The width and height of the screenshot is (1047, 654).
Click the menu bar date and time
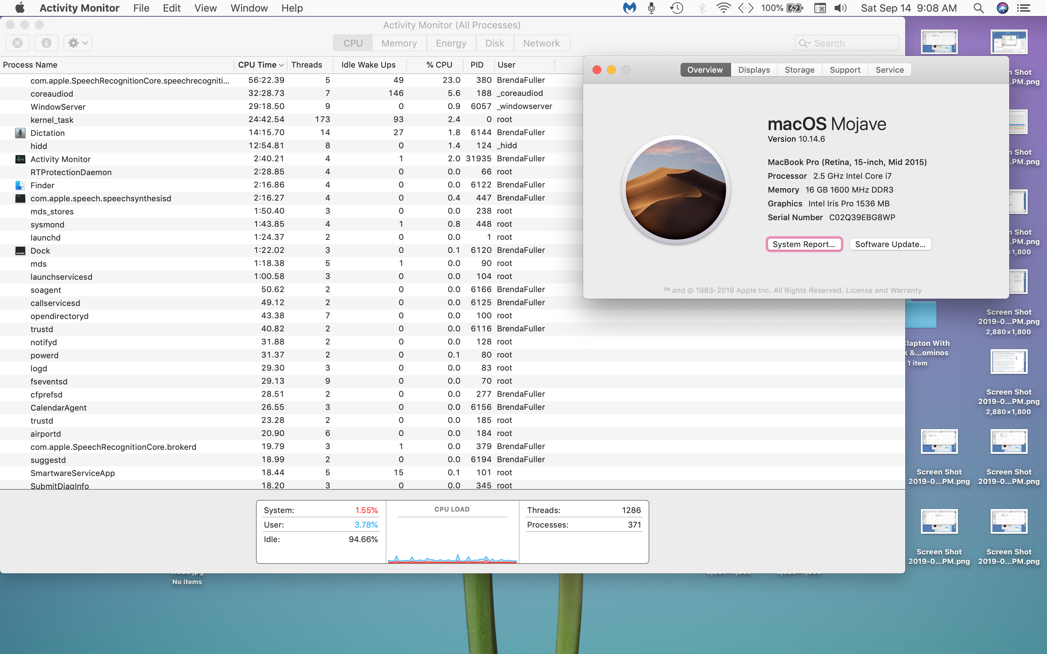909,8
